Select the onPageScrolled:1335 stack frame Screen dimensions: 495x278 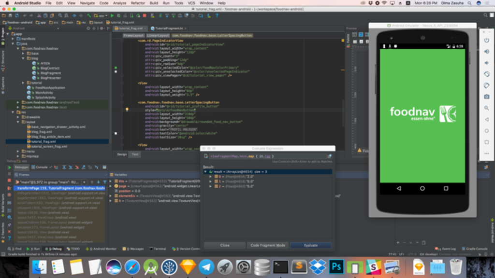(60, 193)
